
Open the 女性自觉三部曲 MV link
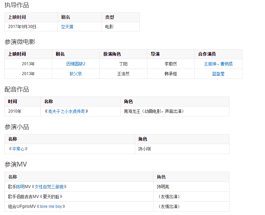tap(49, 187)
